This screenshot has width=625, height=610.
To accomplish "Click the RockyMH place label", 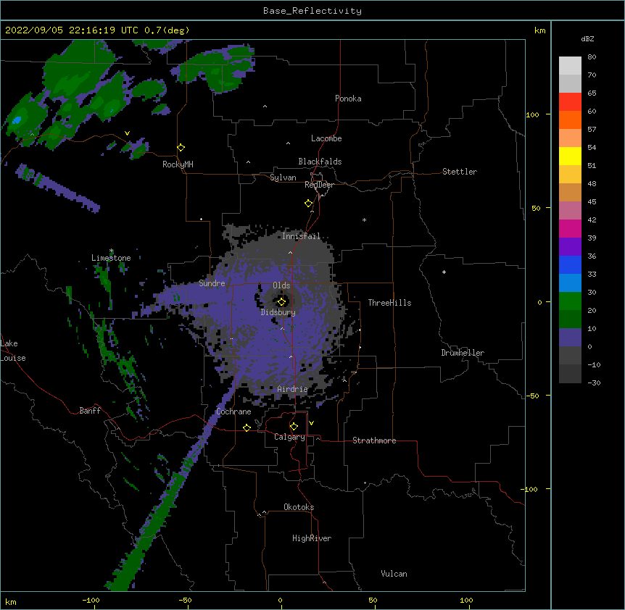I will pyautogui.click(x=178, y=164).
